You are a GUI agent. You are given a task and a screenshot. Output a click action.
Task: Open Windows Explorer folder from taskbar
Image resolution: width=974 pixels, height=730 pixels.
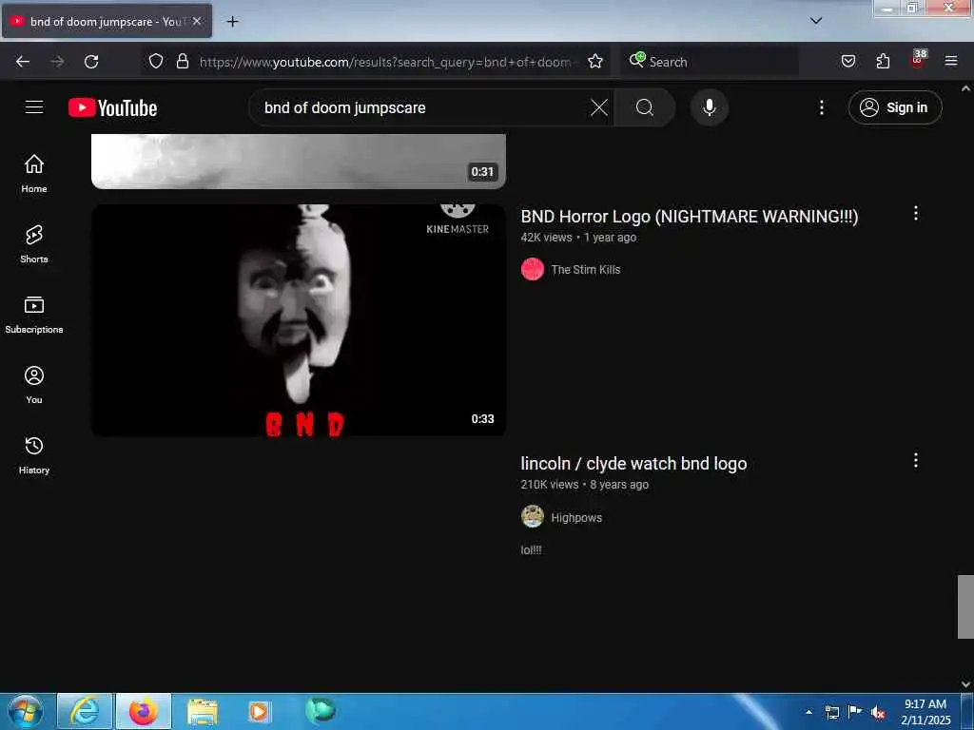203,712
